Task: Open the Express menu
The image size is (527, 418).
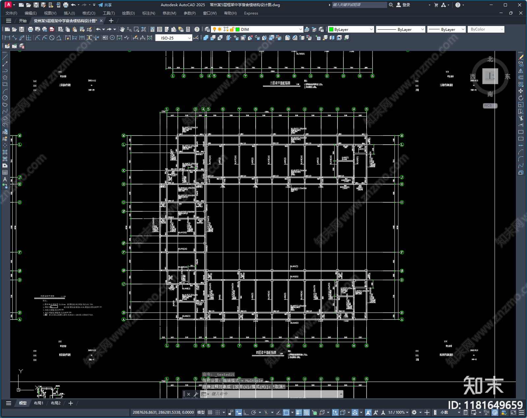Action: 251,13
